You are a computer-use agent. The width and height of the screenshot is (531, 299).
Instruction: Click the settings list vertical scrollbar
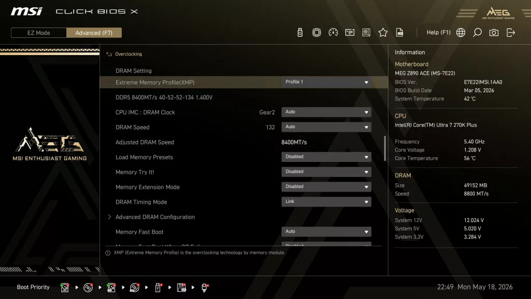385,148
